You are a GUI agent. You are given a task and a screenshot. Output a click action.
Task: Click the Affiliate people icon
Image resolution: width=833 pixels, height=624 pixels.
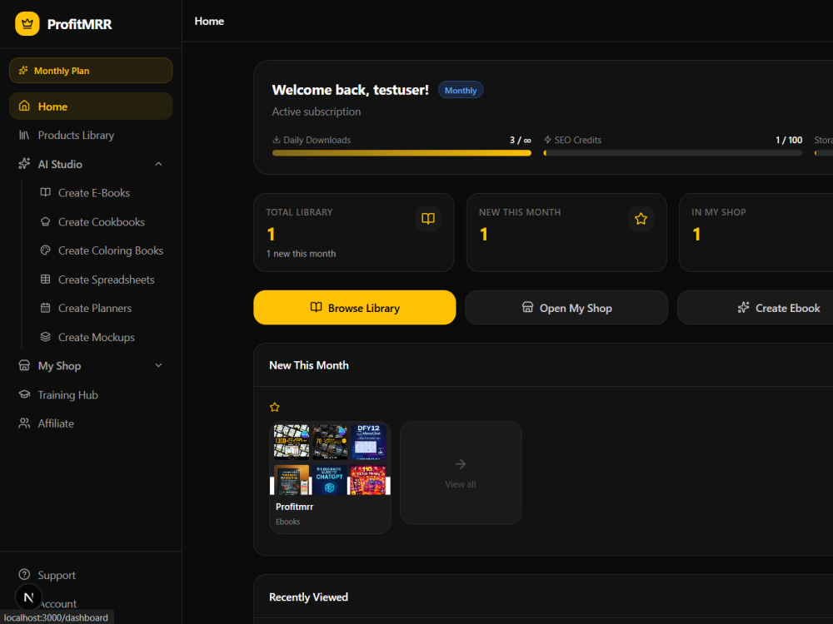pos(24,423)
